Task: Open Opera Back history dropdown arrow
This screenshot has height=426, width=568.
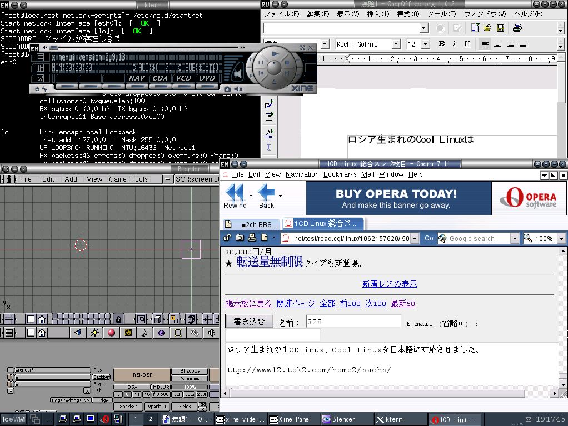Action: 280,196
